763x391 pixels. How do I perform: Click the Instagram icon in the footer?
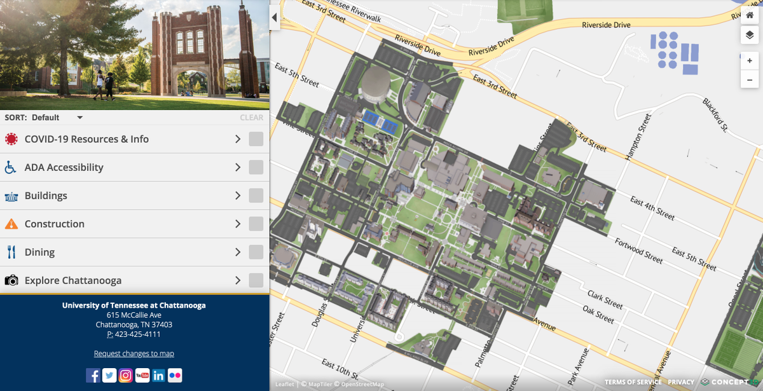pos(126,375)
